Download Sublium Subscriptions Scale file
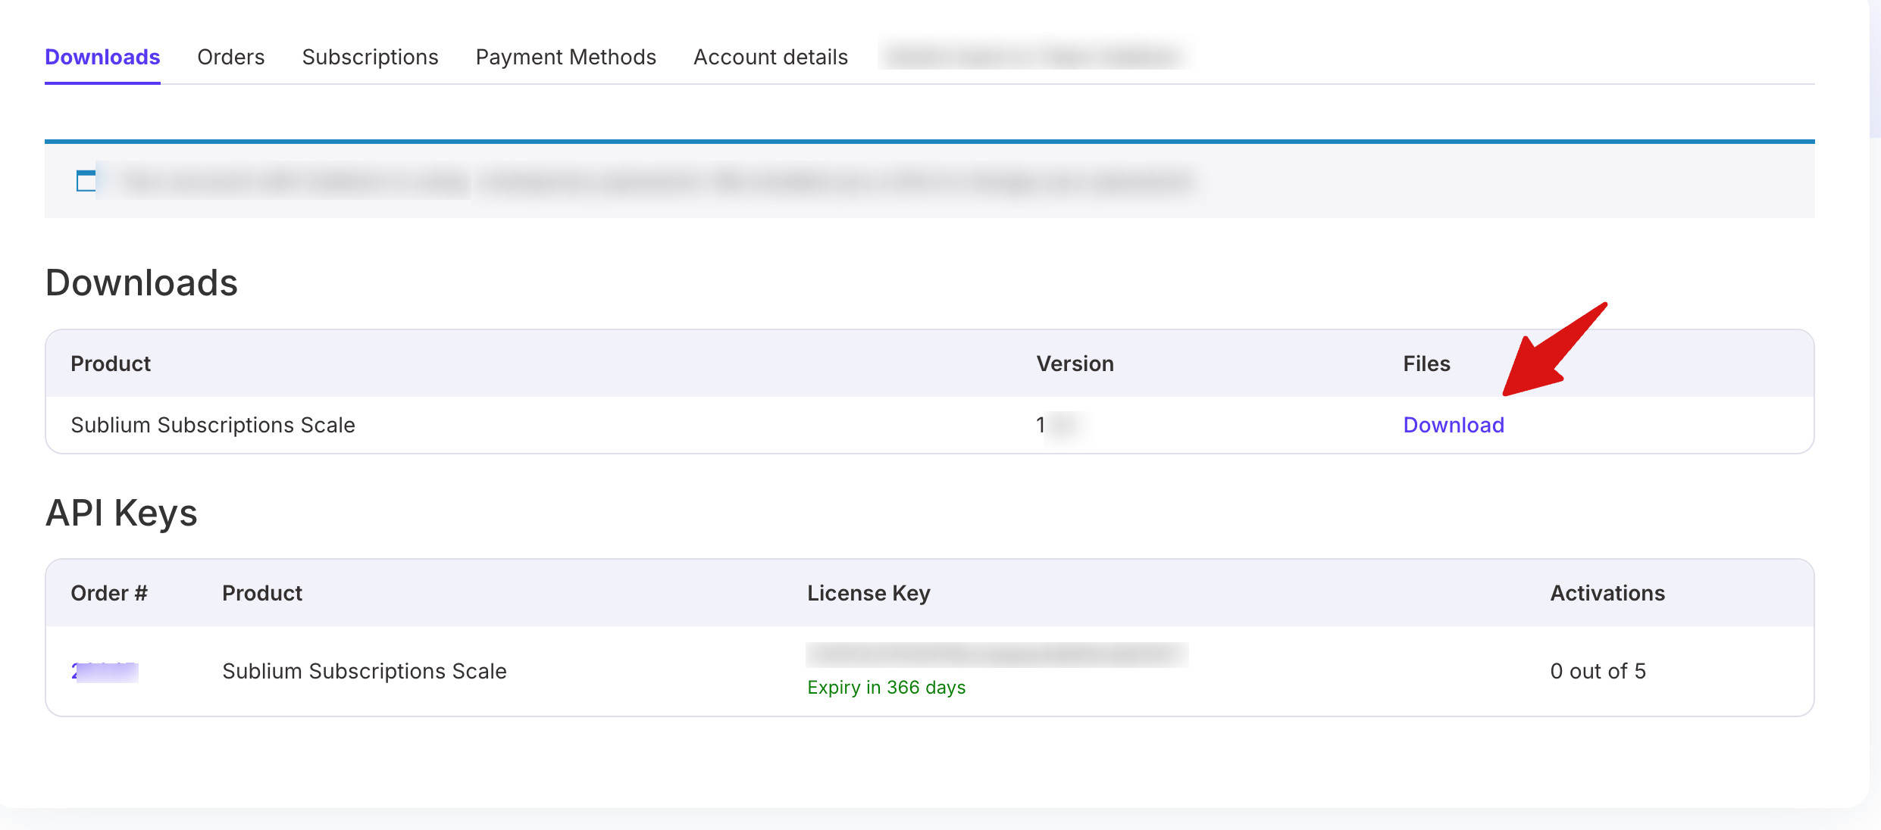The width and height of the screenshot is (1881, 830). (x=1454, y=425)
